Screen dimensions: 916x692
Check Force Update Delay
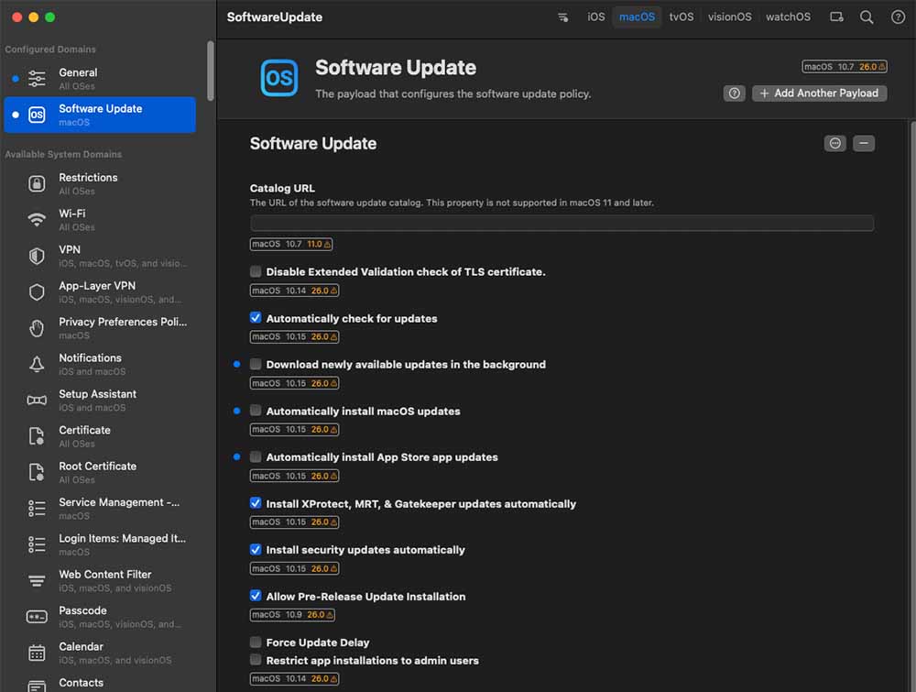pyautogui.click(x=256, y=642)
